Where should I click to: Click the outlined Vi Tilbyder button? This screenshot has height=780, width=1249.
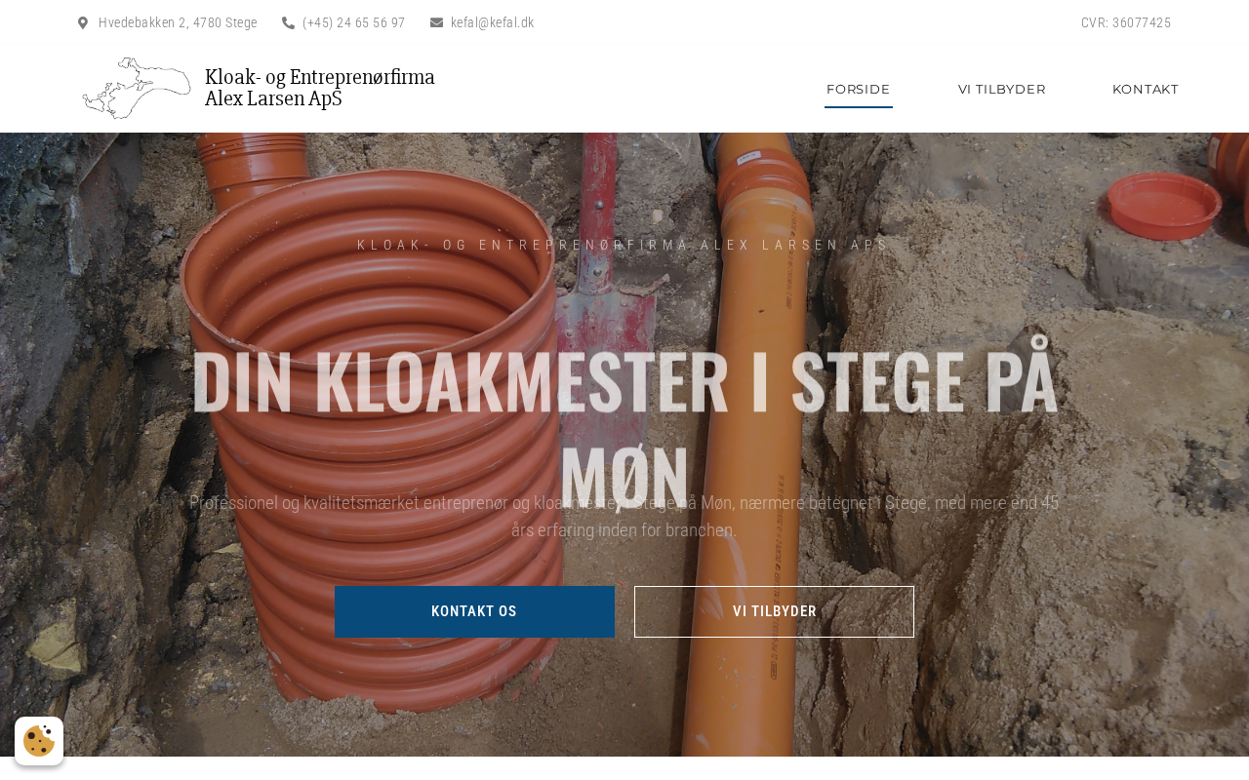[x=774, y=611]
